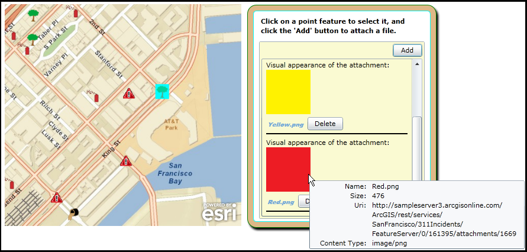Click the tooltip Uri address text
527x252 pixels.
(x=444, y=219)
